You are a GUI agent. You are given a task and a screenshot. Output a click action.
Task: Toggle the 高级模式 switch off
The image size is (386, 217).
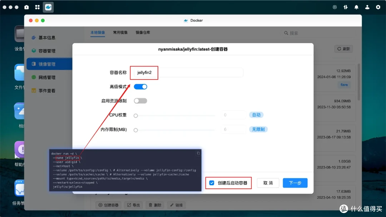[140, 87]
